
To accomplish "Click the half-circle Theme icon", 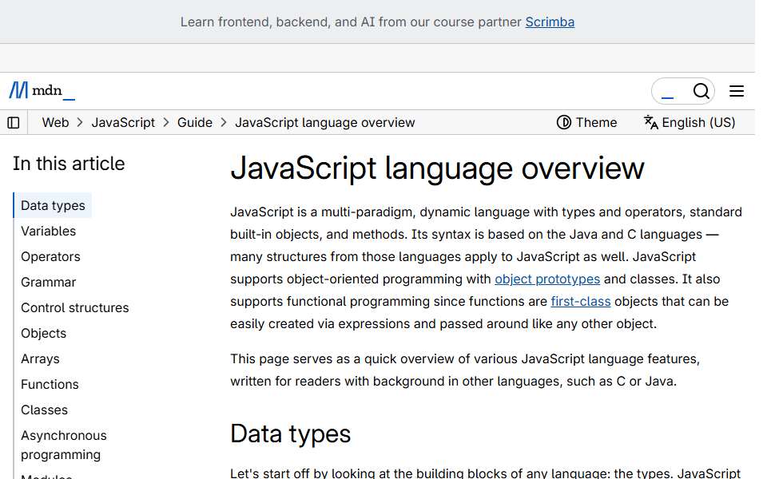I will pyautogui.click(x=563, y=122).
